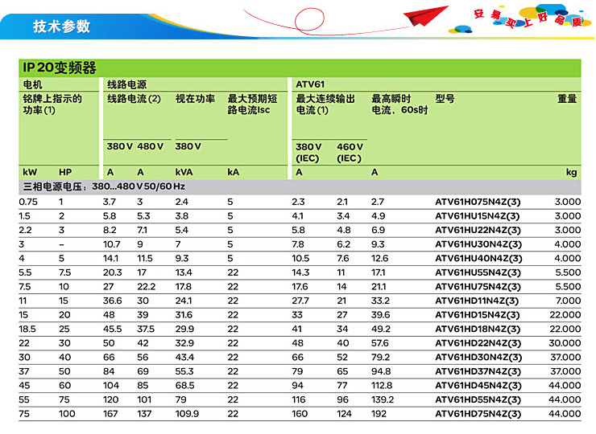Viewport: 596px width, 434px height.
Task: Click apparent power 68.5 value
Action: 184,386
